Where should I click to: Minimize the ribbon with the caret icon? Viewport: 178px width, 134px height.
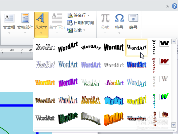click(167, 6)
